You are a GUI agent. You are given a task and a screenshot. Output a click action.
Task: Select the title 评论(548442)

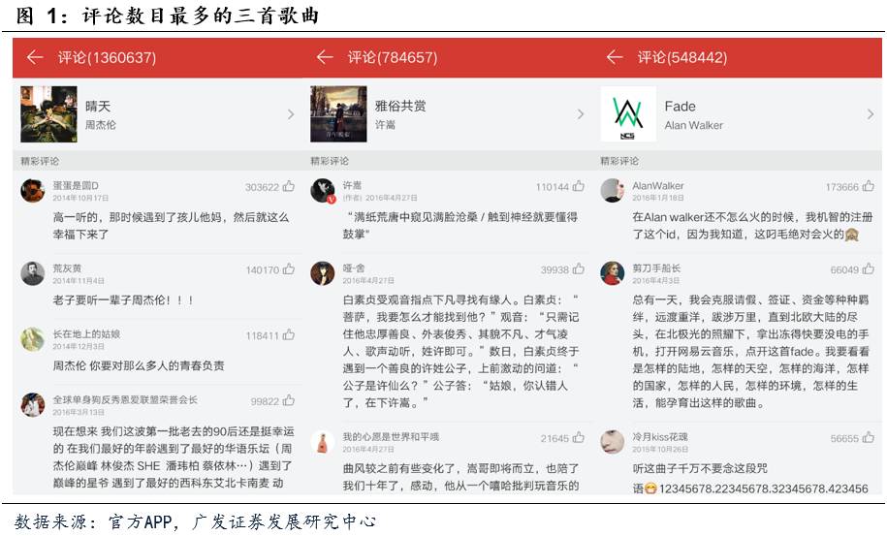coord(681,58)
